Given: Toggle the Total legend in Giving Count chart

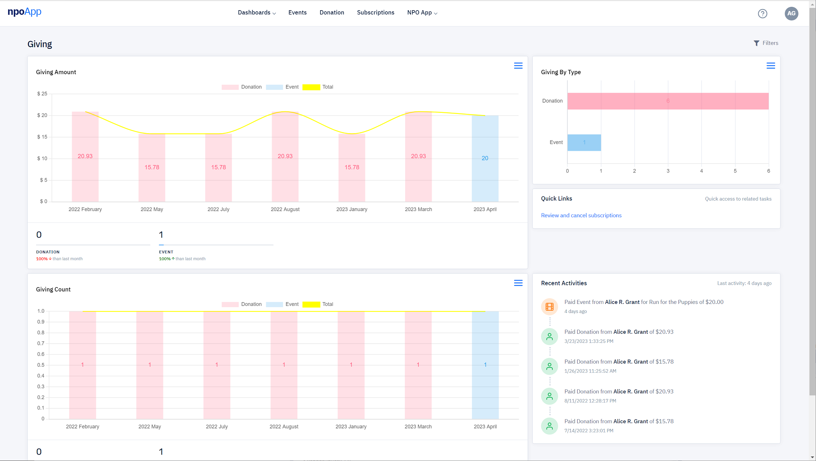Looking at the screenshot, I should pos(318,304).
